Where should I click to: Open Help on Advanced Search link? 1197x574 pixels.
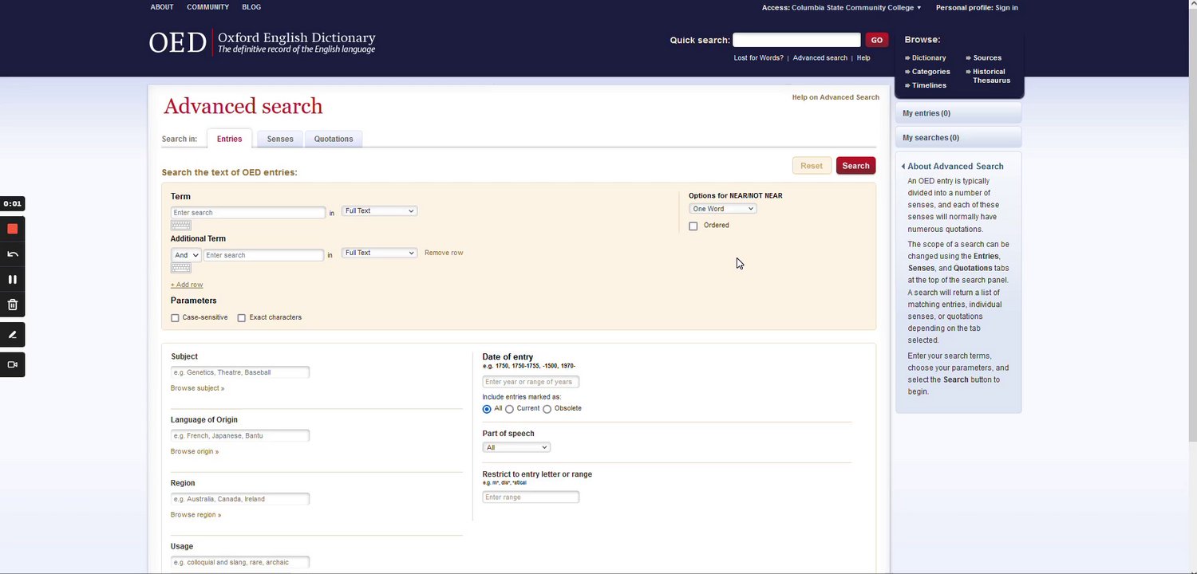[x=836, y=97]
